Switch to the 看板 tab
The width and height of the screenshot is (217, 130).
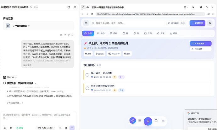pos(114,34)
